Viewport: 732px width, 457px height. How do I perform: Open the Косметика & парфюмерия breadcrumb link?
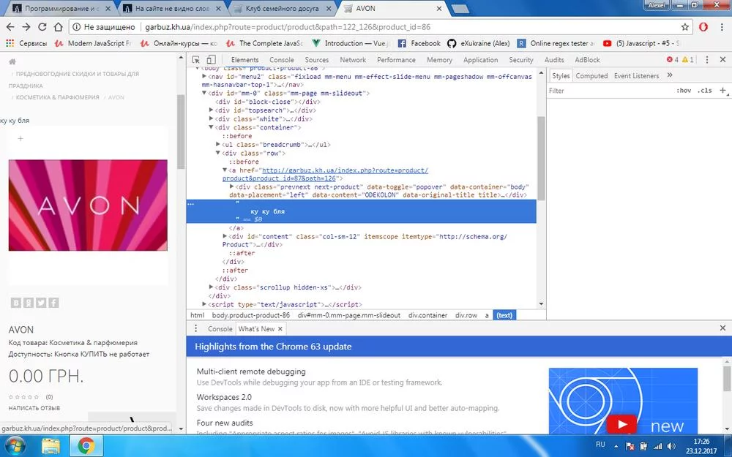click(x=57, y=97)
